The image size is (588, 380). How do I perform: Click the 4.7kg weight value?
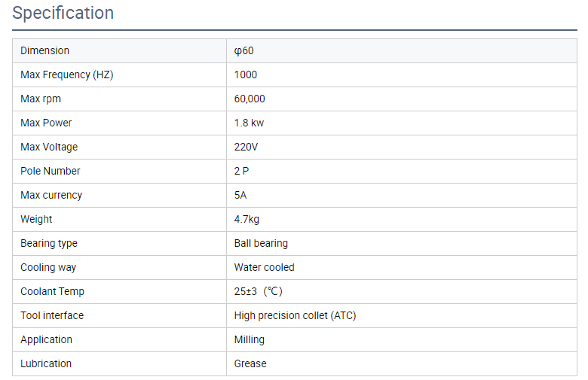pos(247,220)
